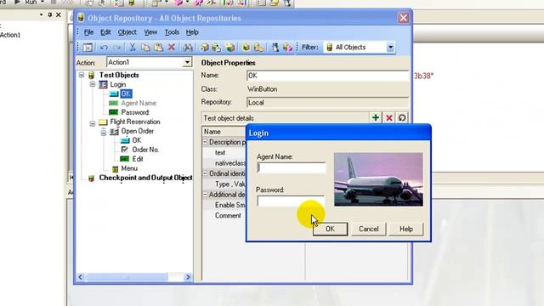Viewport: 544px width, 306px height.
Task: Select the Edit object in tree
Action: [138, 159]
